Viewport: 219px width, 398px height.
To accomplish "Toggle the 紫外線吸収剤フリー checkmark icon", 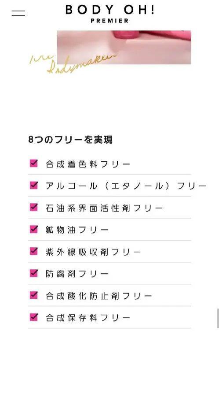I will [x=34, y=251].
